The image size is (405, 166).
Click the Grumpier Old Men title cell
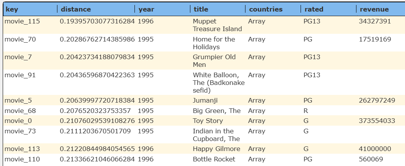point(214,61)
